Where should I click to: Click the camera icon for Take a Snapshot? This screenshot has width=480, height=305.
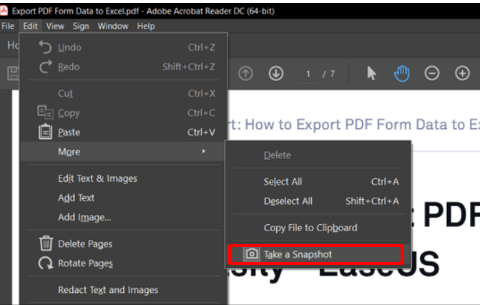click(x=252, y=254)
